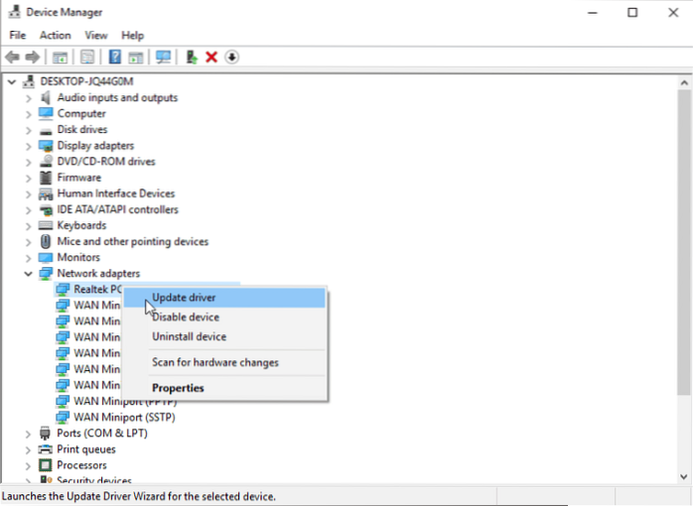Click the down-arrow disable device toolbar icon
Image resolution: width=693 pixels, height=506 pixels.
pyautogui.click(x=231, y=58)
